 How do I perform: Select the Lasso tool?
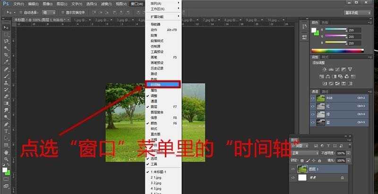coord(6,41)
